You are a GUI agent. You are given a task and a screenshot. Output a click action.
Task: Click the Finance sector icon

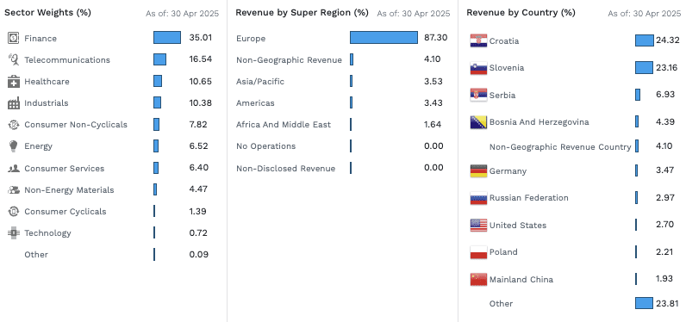pyautogui.click(x=14, y=39)
